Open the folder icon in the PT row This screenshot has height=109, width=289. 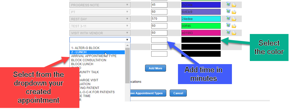click(234, 12)
